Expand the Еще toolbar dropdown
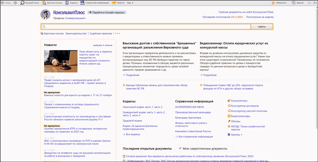 tap(130, 2)
